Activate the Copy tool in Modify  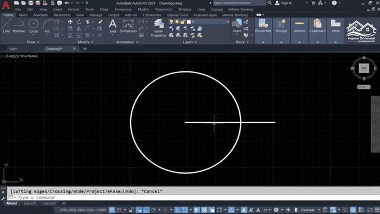tap(70, 29)
